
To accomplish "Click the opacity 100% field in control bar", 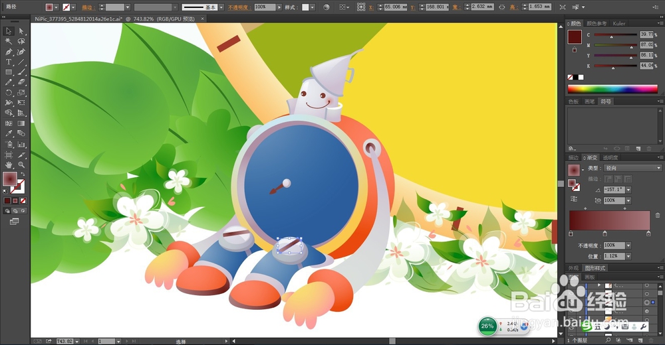I will [x=265, y=7].
